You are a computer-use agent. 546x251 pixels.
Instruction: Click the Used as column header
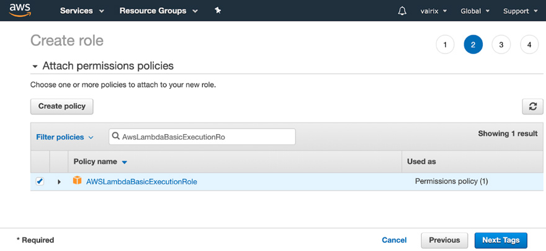[421, 162]
